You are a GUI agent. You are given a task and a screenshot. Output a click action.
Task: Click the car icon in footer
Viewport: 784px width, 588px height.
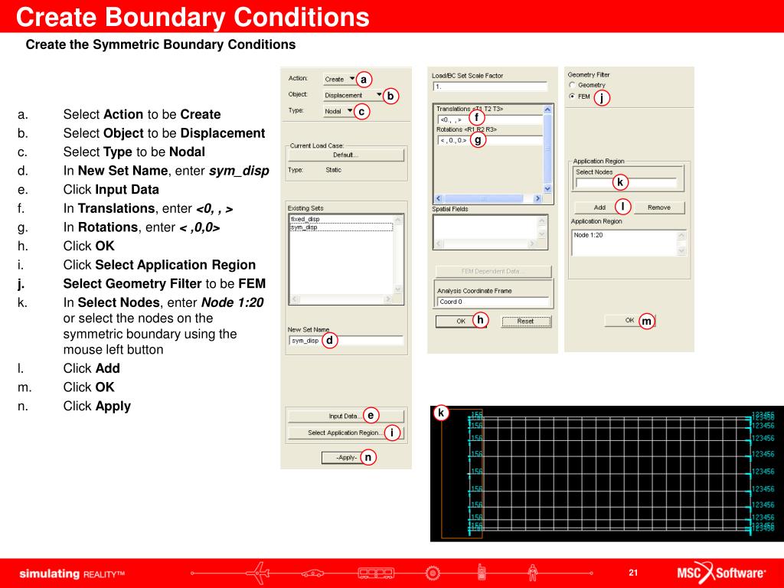pyautogui.click(x=312, y=573)
